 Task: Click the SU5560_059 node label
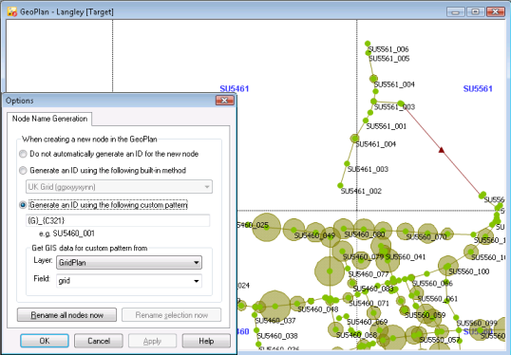tap(425, 315)
